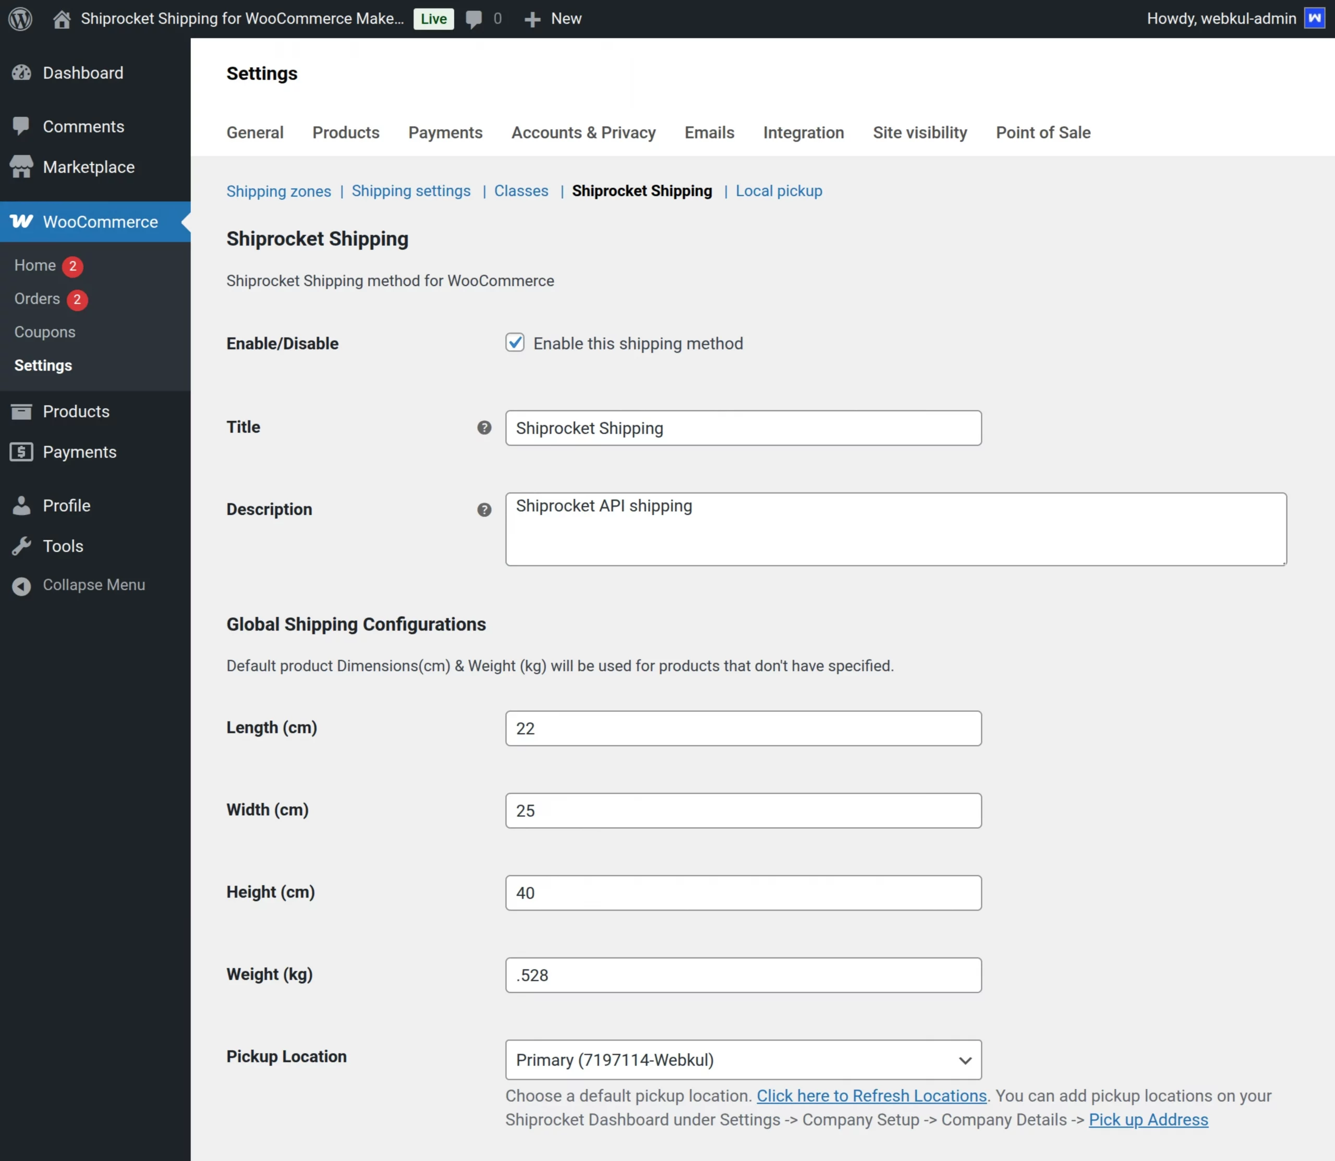
Task: Open the Integration tab
Action: (803, 133)
